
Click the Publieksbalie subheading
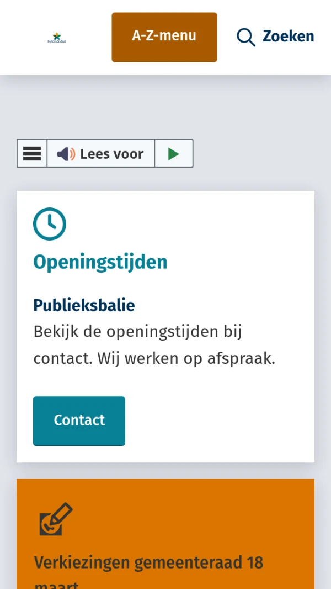(84, 305)
